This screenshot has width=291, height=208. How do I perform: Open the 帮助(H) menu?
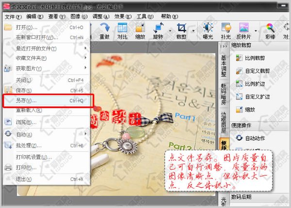pos(169,16)
